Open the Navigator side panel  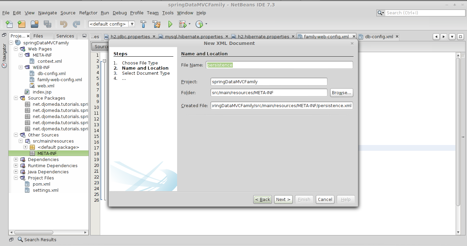click(x=4, y=55)
